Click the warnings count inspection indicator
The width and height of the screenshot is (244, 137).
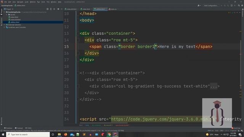[x=229, y=13]
